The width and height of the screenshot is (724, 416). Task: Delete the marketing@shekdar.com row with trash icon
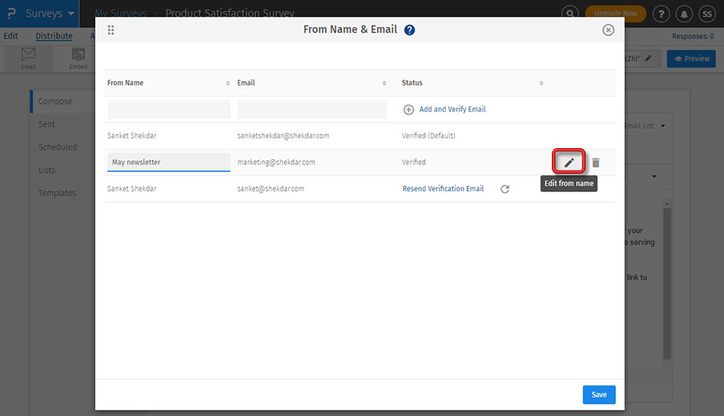(595, 163)
